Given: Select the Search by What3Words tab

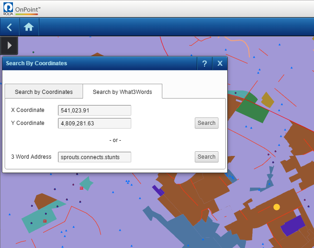Looking at the screenshot, I should pos(122,92).
